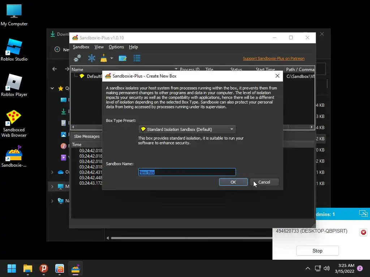Click the list view toolbar icon

(137, 58)
